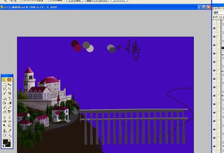Select the Custom Shape tool

click(5, 98)
